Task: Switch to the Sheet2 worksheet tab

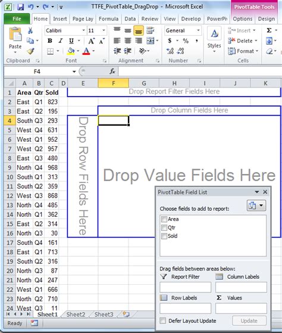Action: tap(76, 315)
